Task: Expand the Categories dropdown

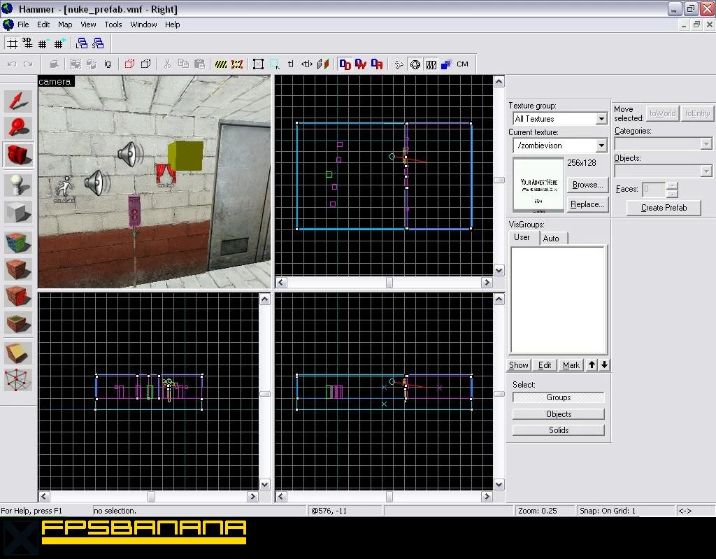Action: click(663, 144)
